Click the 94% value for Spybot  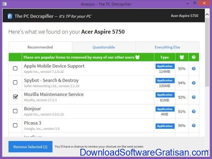(x=182, y=83)
